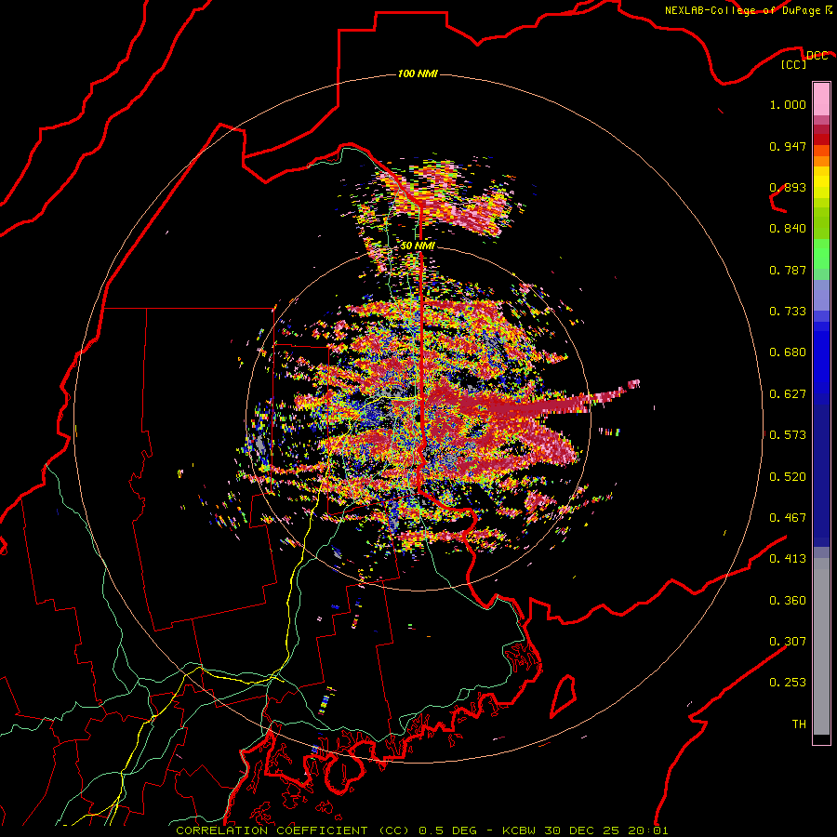This screenshot has width=837, height=837.
Task: Select the 0.893 scale value
Action: (788, 187)
